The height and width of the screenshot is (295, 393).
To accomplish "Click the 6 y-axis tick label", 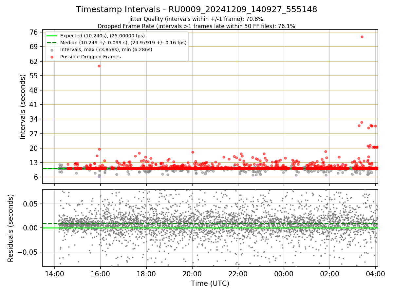I will coord(36,177).
